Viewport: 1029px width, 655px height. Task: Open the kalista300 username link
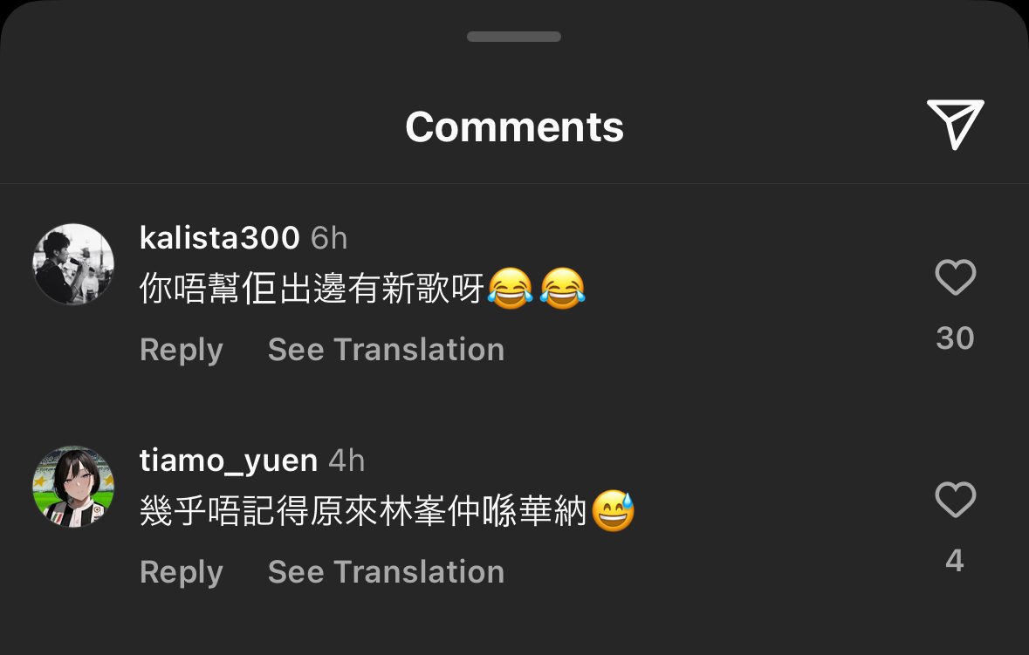click(220, 237)
